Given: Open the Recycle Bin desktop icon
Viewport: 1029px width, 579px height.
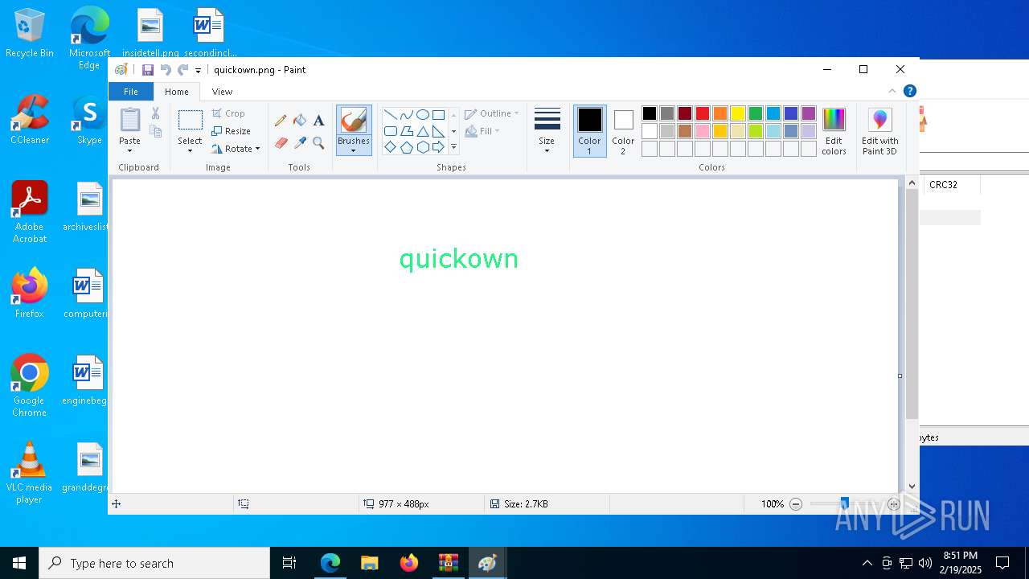Looking at the screenshot, I should pos(30,34).
